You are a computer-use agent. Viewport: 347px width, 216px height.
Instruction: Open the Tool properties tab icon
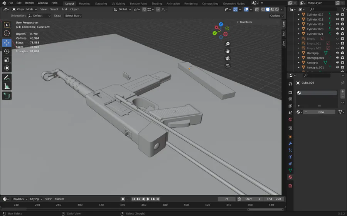click(x=290, y=84)
